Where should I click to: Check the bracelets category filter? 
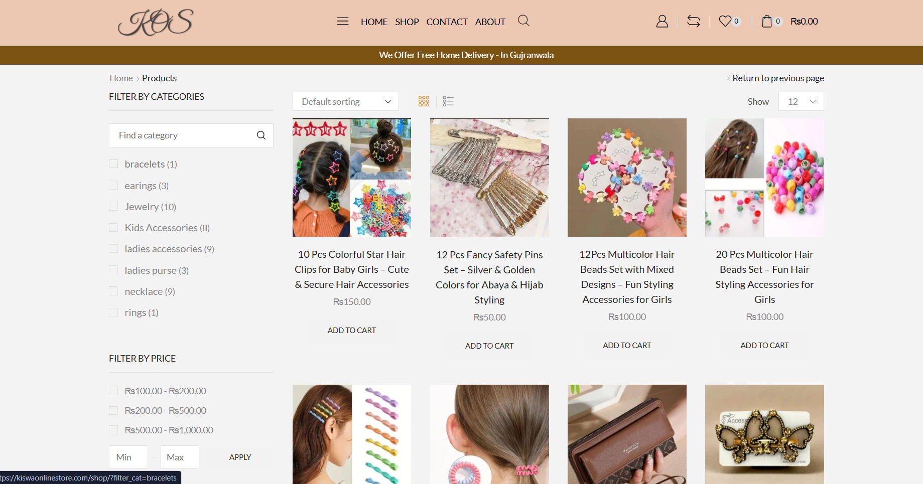tap(114, 164)
